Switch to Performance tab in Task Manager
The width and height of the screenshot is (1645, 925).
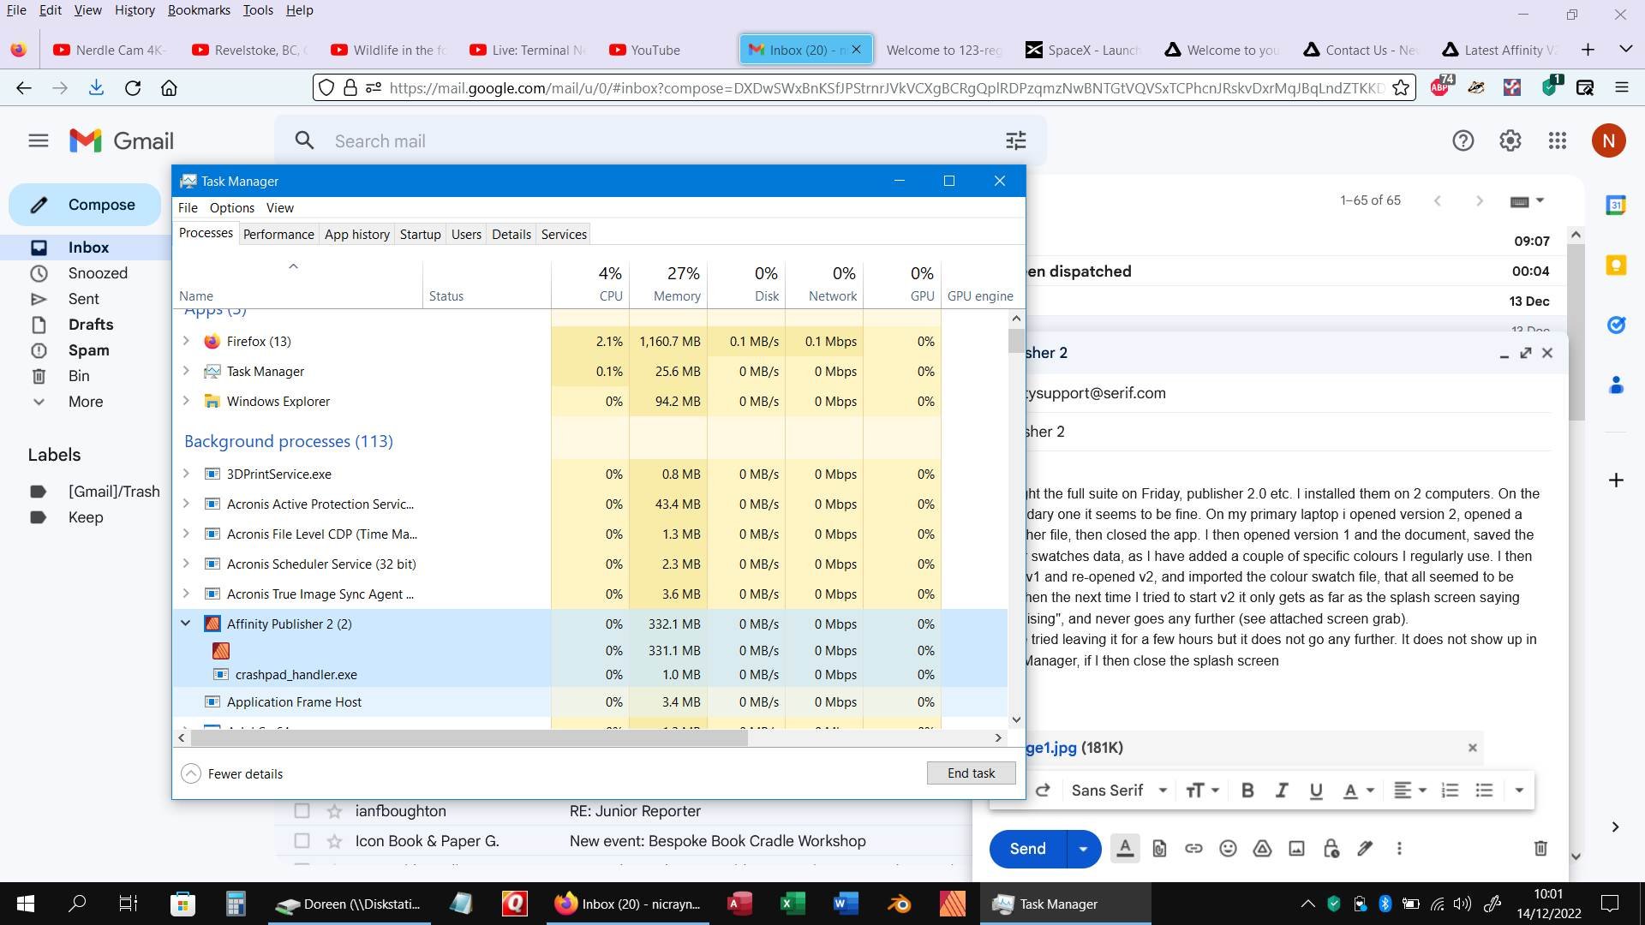coord(278,234)
